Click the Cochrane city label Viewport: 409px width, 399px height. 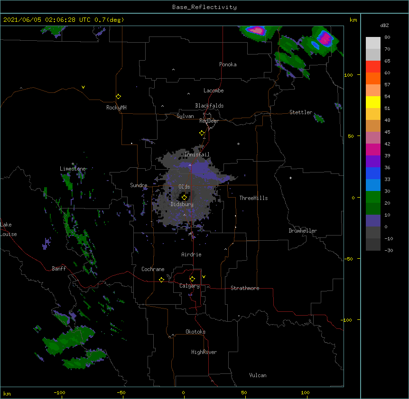click(153, 269)
